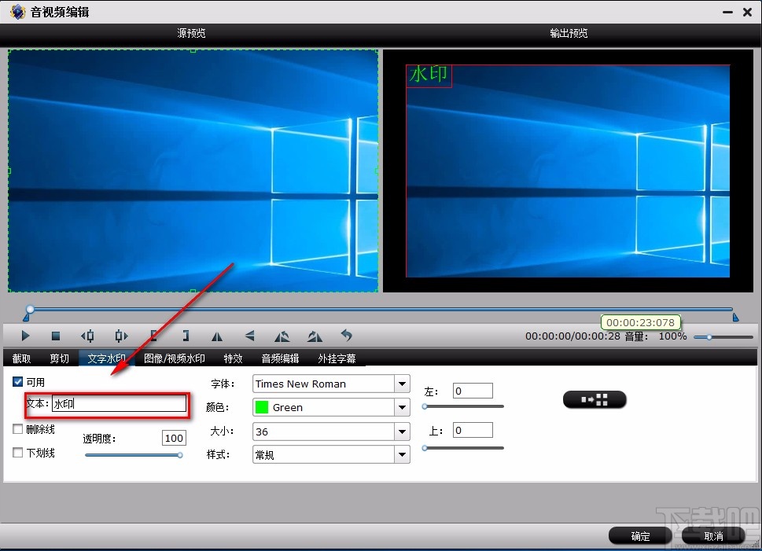
Task: Enable the 下划线 underline checkbox
Action: click(17, 453)
